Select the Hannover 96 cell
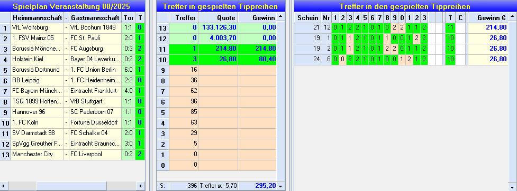 (37, 112)
